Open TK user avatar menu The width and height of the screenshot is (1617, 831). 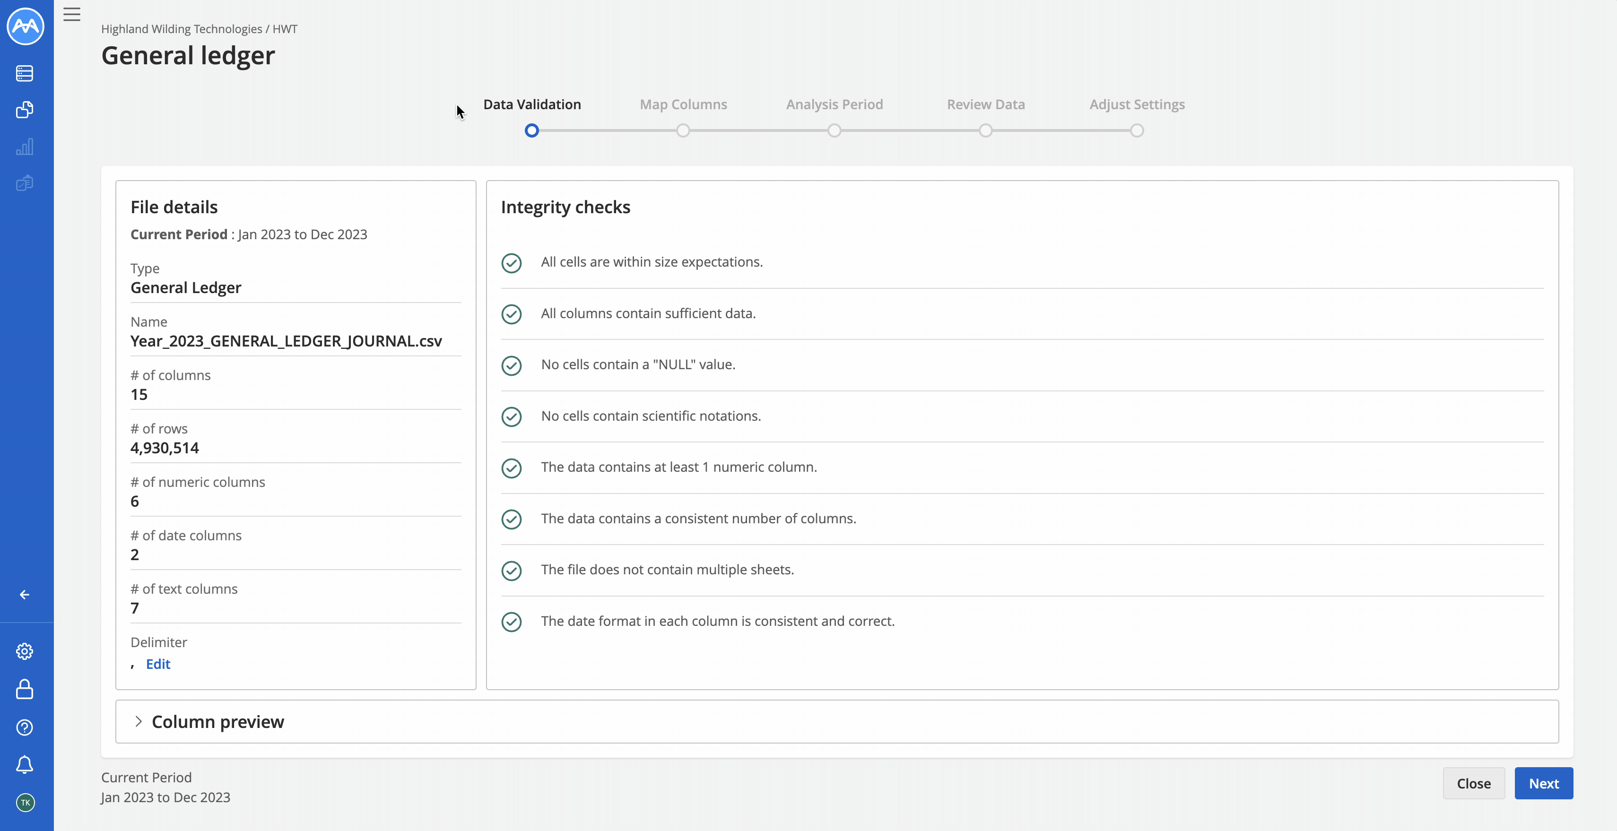(25, 802)
